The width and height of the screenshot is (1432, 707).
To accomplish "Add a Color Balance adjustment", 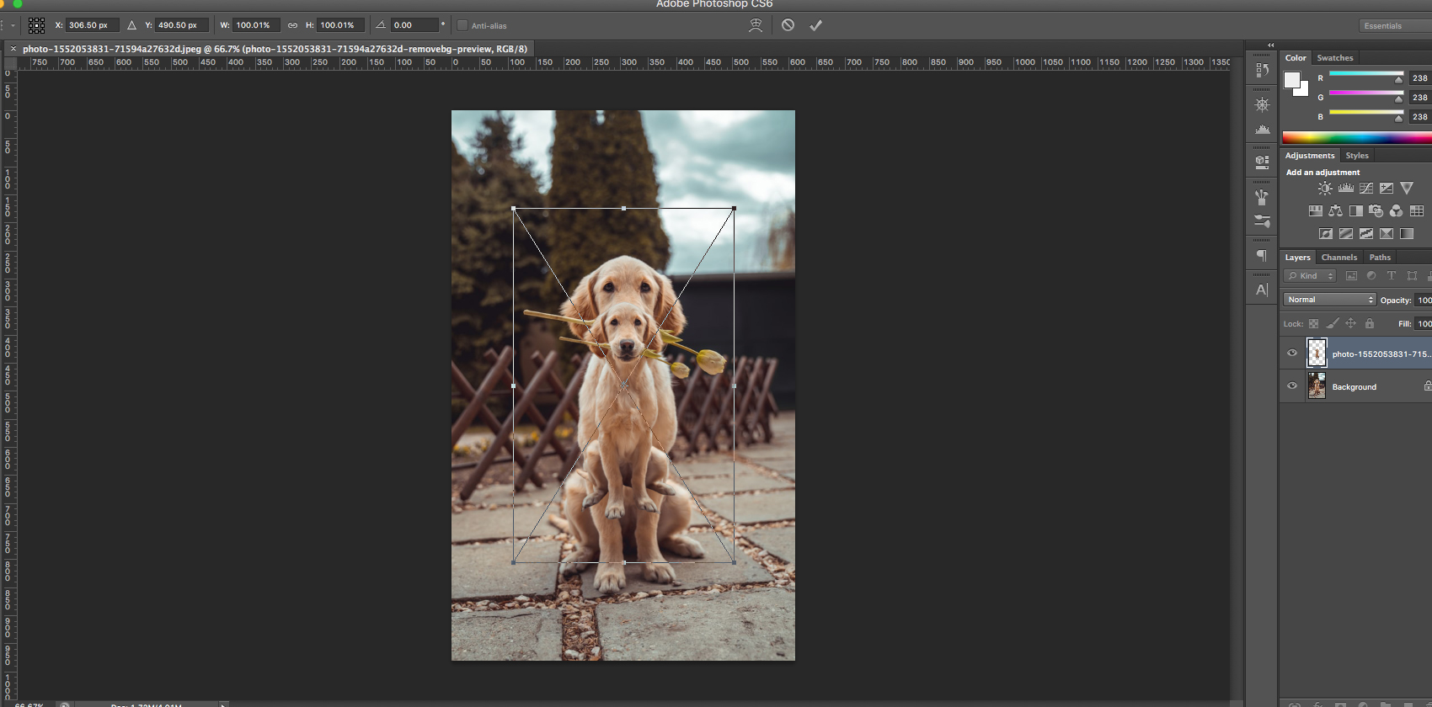I will (x=1335, y=211).
